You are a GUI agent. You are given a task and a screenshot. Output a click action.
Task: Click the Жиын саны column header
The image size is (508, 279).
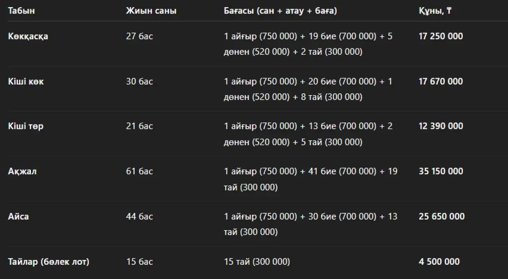tap(151, 11)
